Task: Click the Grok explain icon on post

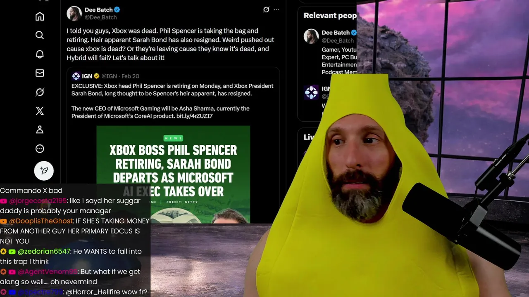Action: [x=266, y=9]
